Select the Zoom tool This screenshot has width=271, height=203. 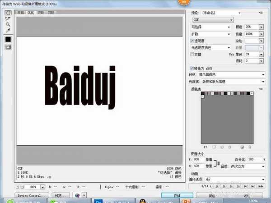coord(8,24)
